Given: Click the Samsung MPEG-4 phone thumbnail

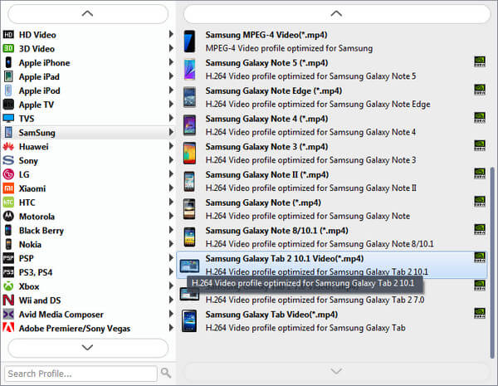Looking at the screenshot, I should tap(189, 42).
